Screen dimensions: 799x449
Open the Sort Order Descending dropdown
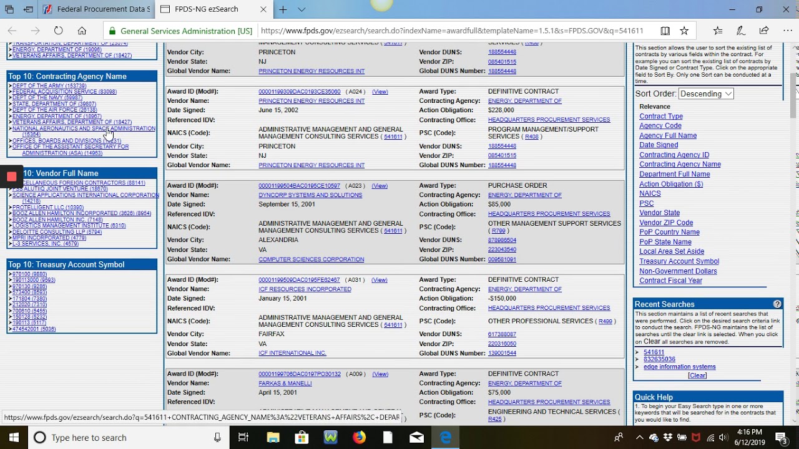click(705, 94)
